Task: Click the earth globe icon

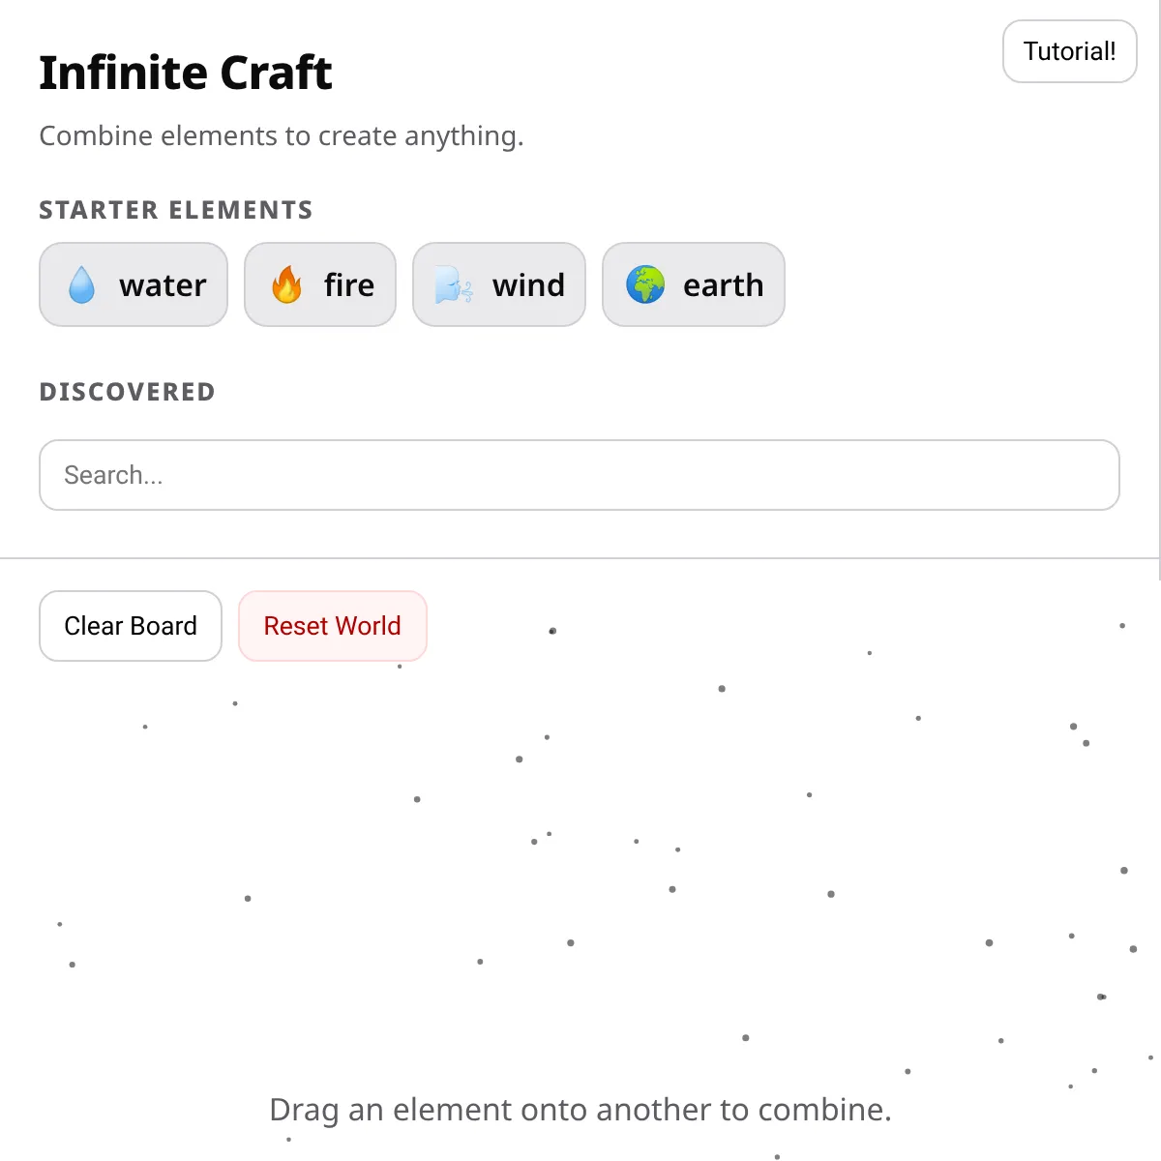Action: (x=645, y=285)
